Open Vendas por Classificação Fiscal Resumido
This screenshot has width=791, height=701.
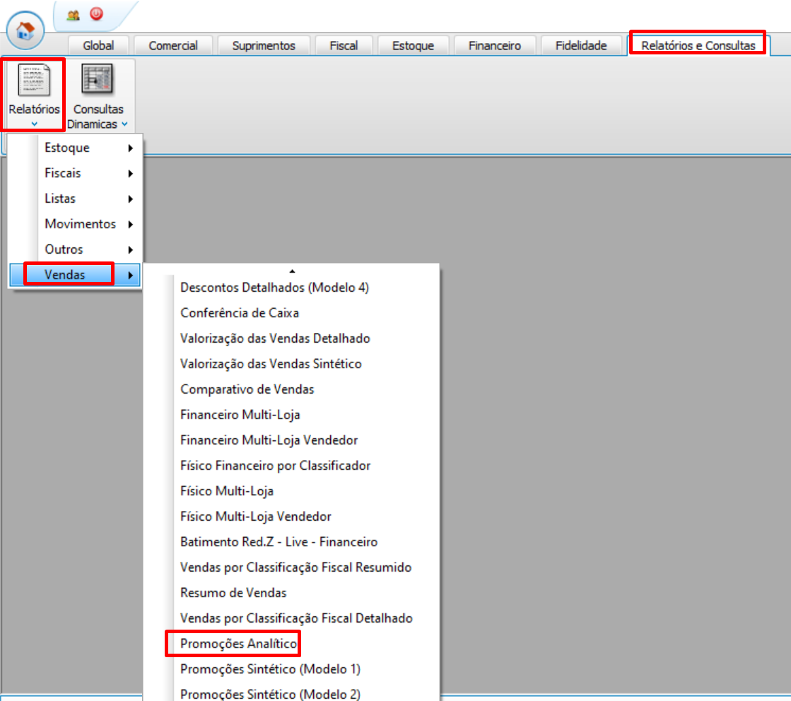tap(295, 567)
